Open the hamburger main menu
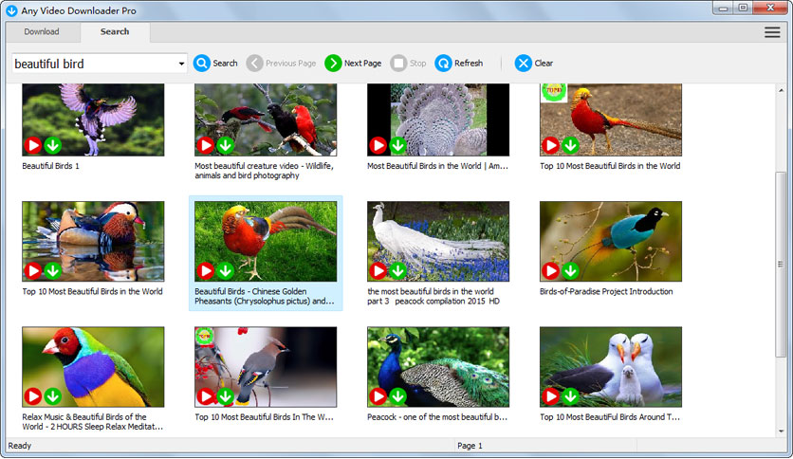 point(772,32)
